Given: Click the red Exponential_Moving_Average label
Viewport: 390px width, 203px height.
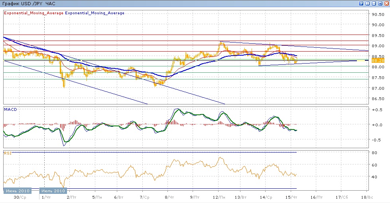Looking at the screenshot, I should [33, 13].
